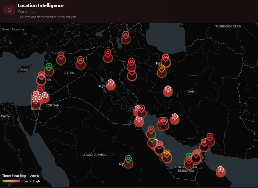Click the Low-High threat gradient bar
The width and height of the screenshot is (258, 188).
[x=11, y=181]
